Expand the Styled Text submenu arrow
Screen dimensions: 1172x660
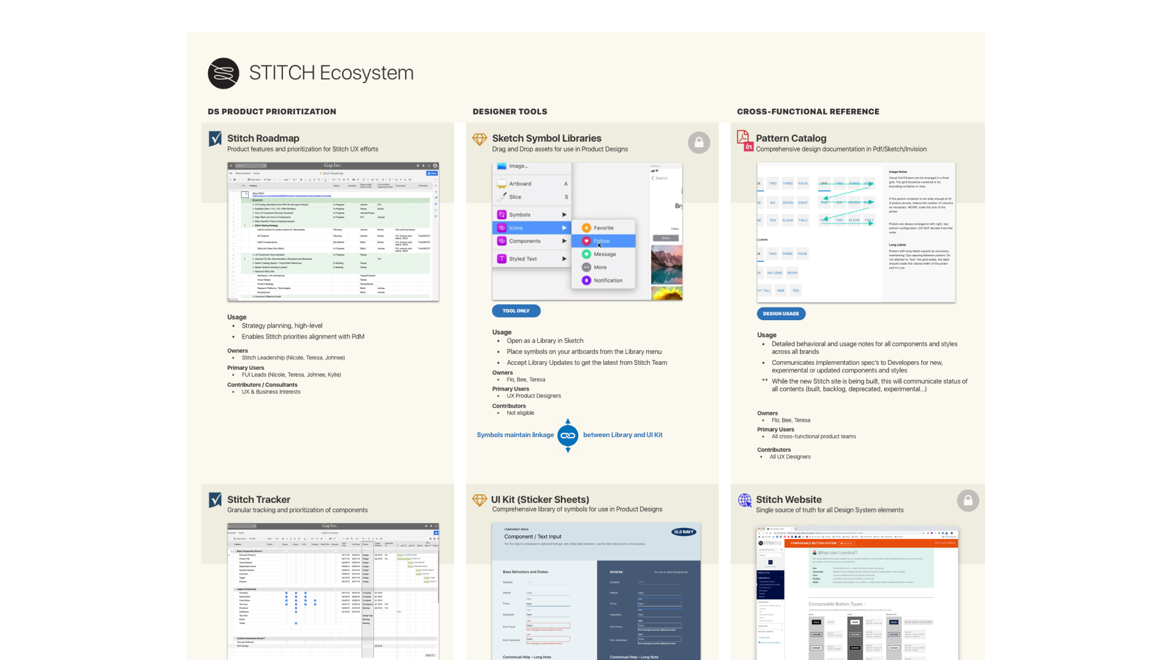point(564,258)
